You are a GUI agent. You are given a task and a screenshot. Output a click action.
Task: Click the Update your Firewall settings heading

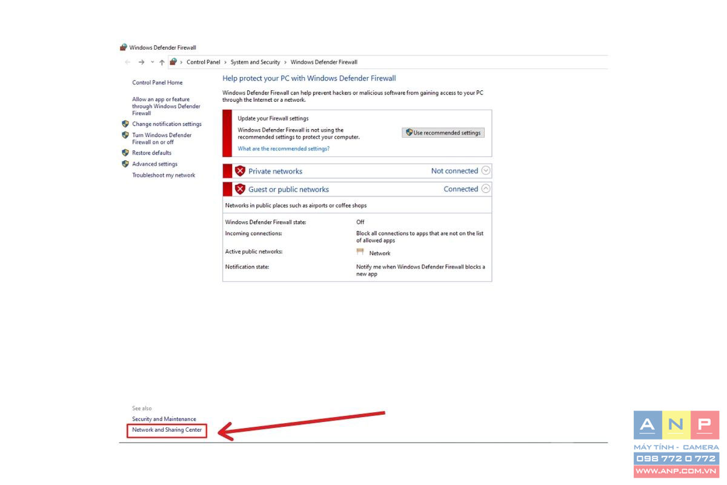click(x=273, y=119)
